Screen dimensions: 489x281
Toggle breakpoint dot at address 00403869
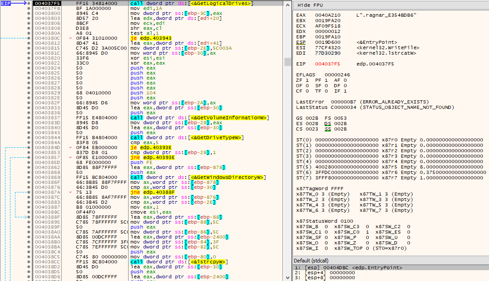[x=29, y=178]
